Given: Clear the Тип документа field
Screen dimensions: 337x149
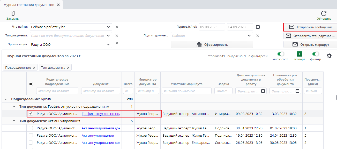Looking at the screenshot, I should [x=117, y=36].
